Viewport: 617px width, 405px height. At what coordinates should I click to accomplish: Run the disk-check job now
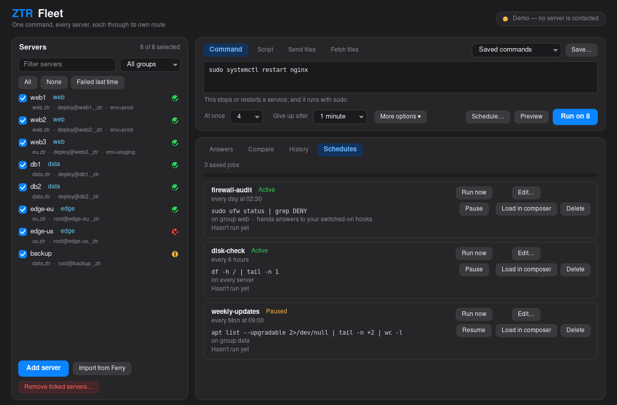[x=474, y=254]
